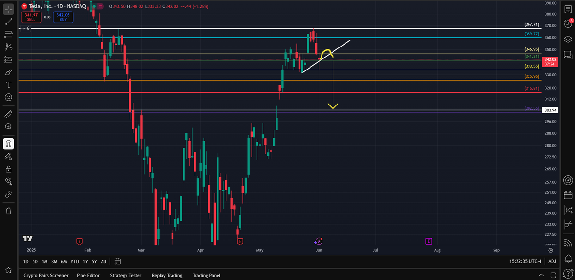Expand the collapsed indicators legend showing 6
This screenshot has height=280, width=575.
point(25,28)
